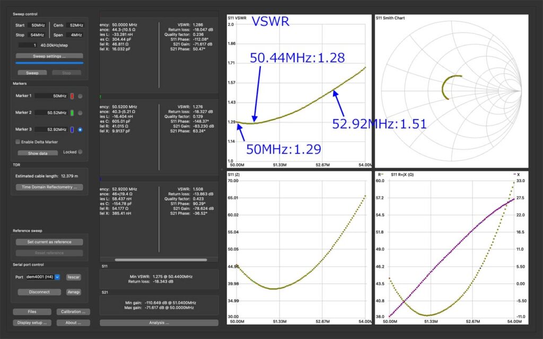Select the Marker 2 radio button

coord(80,113)
